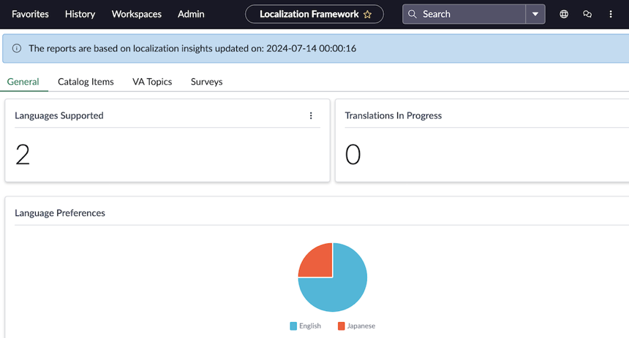
Task: Expand the search dropdown arrow
Action: tap(535, 14)
